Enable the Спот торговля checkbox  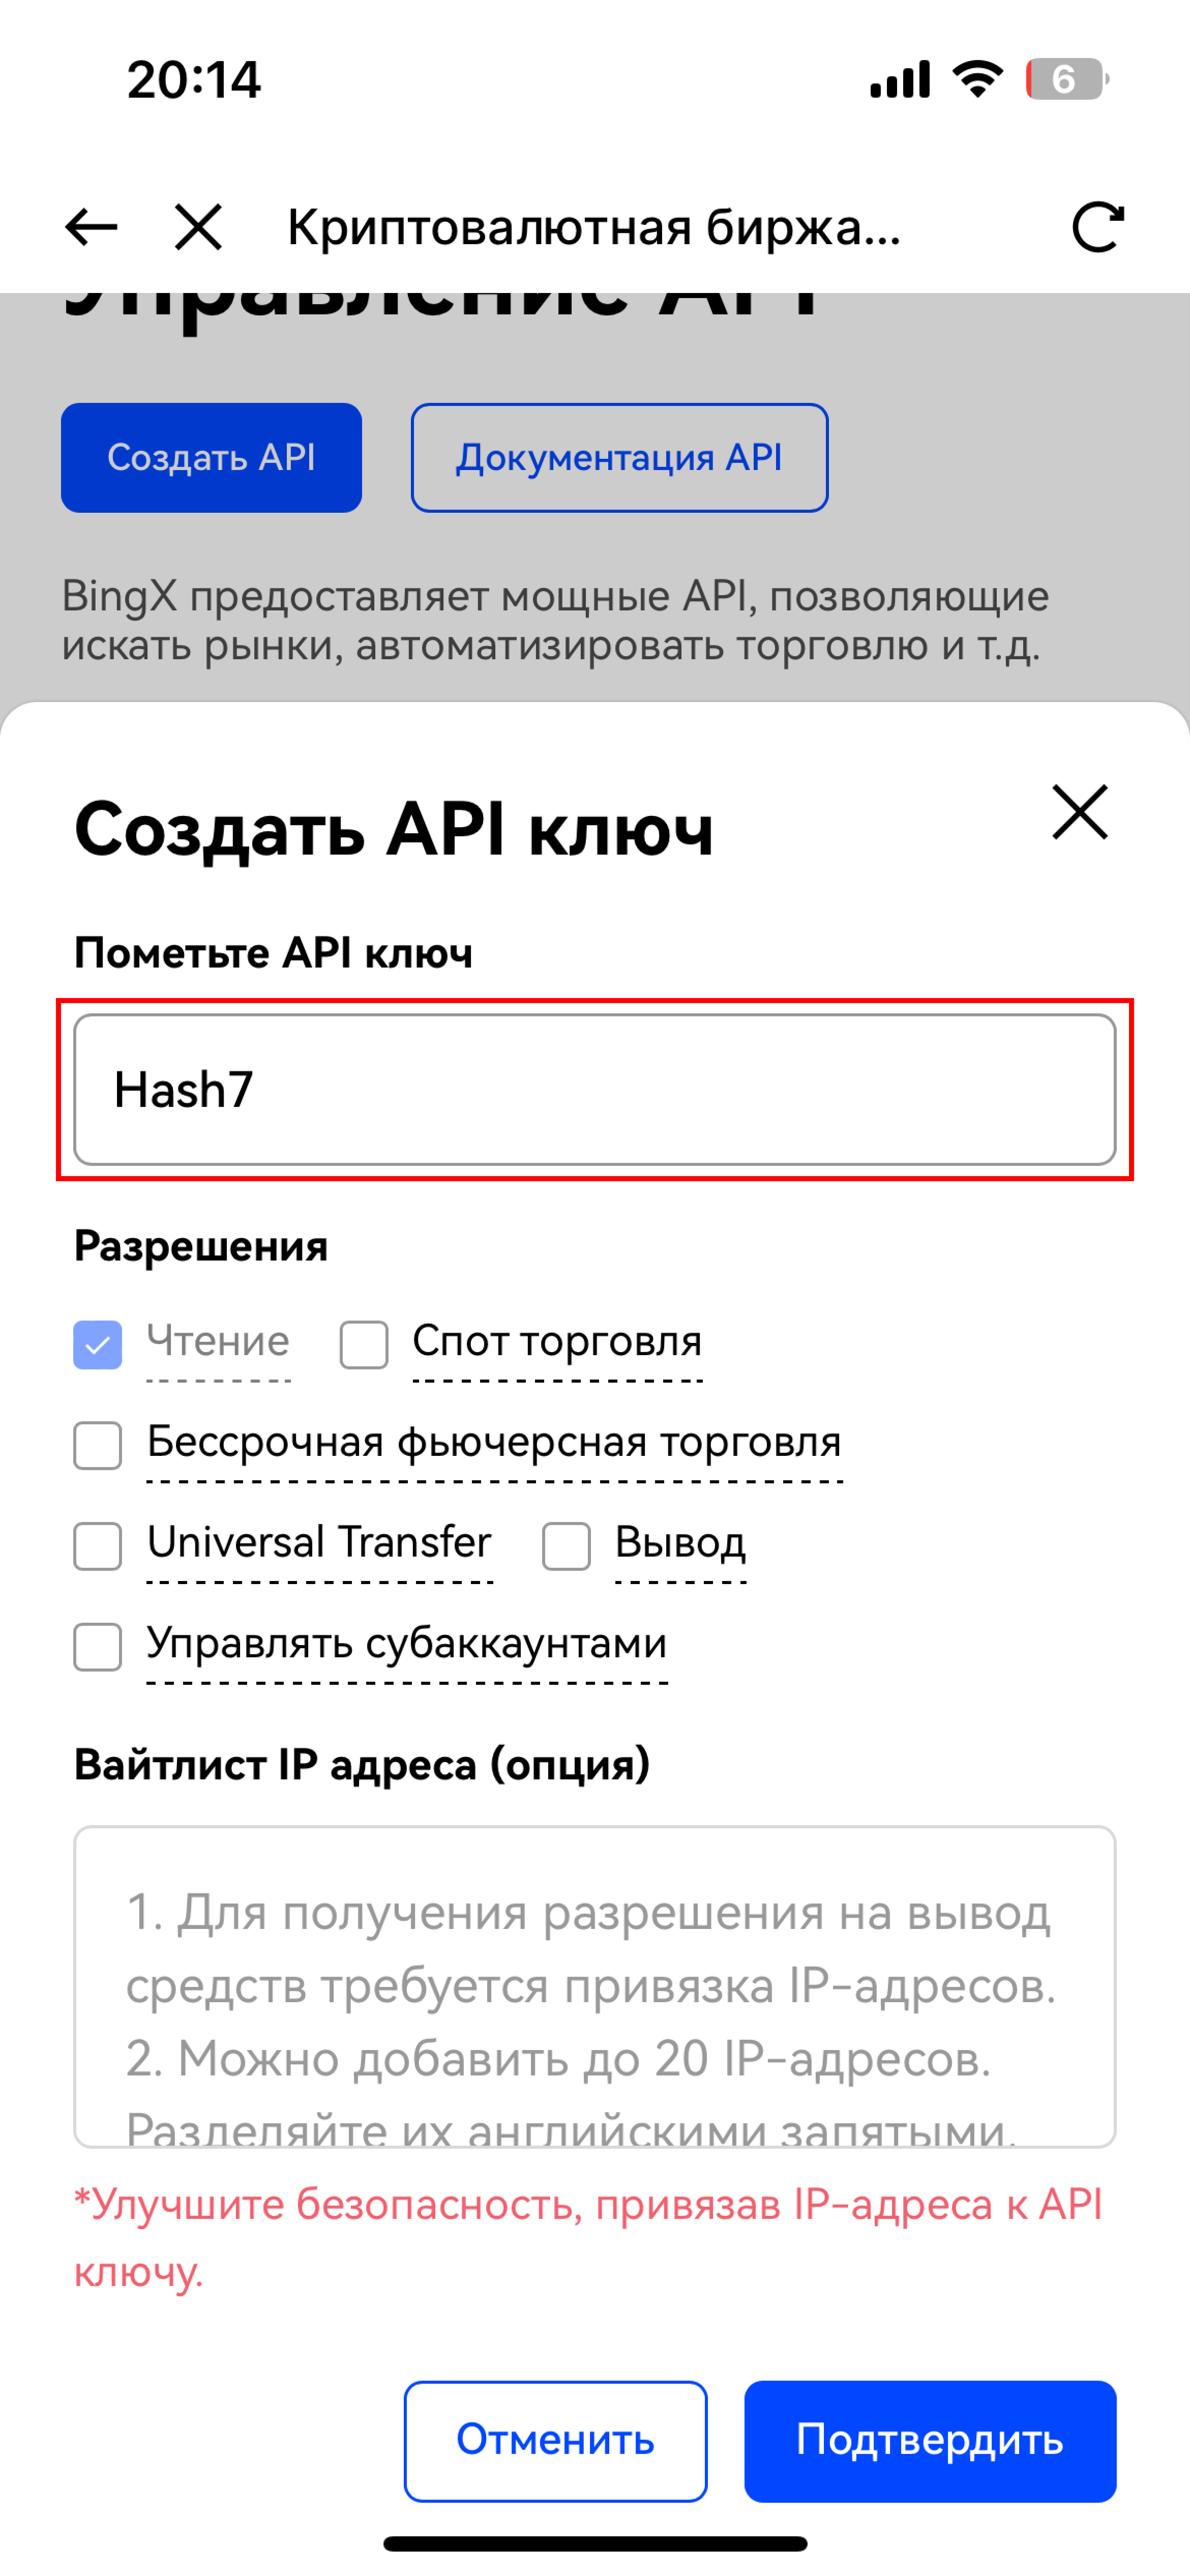point(364,1344)
